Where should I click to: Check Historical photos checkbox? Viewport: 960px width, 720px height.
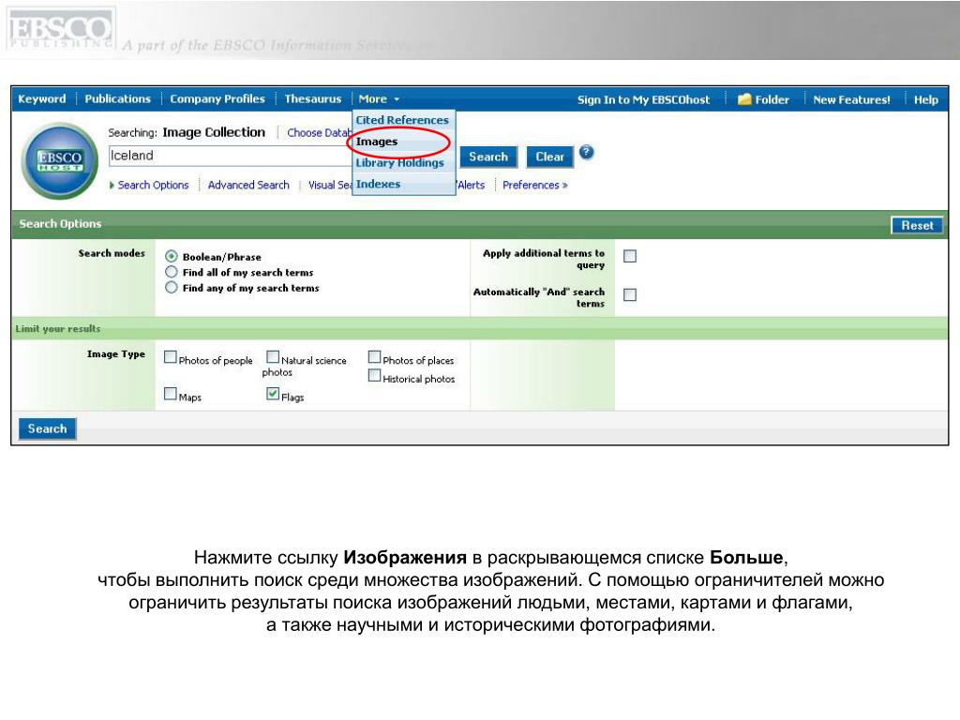click(x=374, y=376)
